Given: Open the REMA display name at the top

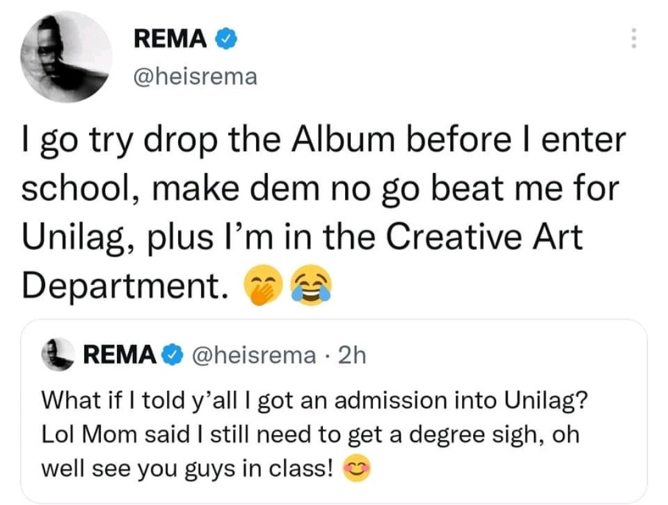Looking at the screenshot, I should pyautogui.click(x=170, y=40).
